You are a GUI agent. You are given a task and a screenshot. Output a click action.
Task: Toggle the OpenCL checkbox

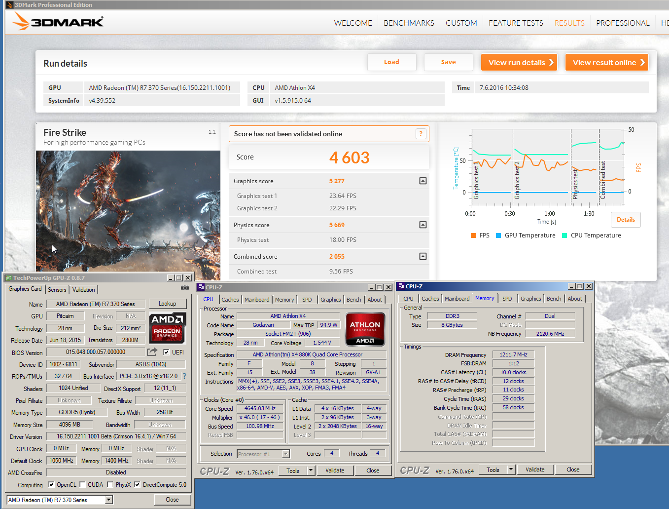(51, 484)
